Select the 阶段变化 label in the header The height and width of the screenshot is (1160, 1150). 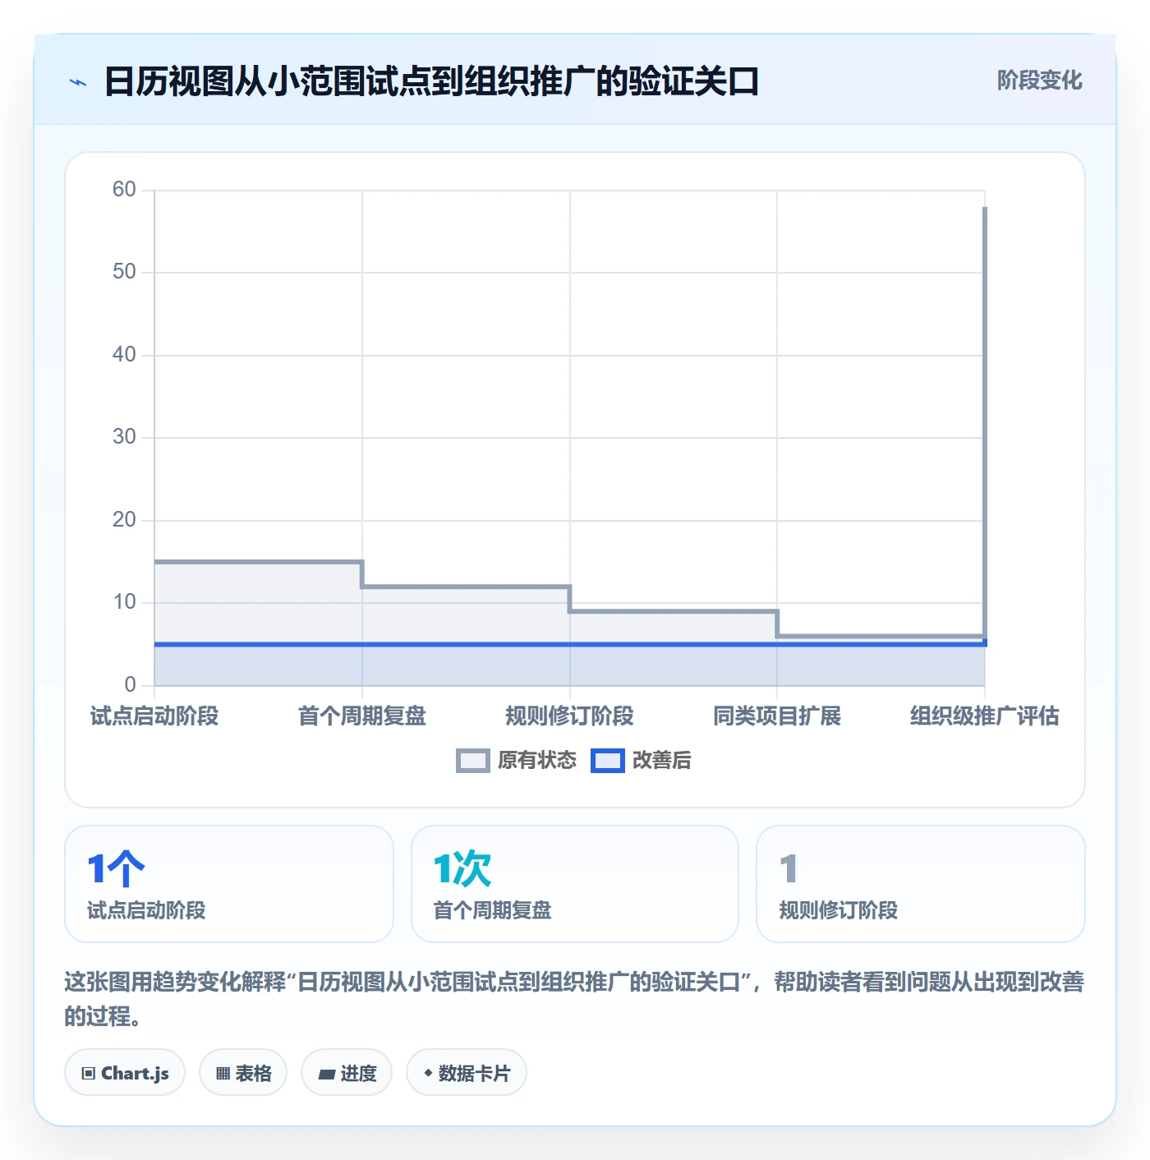pyautogui.click(x=1039, y=81)
